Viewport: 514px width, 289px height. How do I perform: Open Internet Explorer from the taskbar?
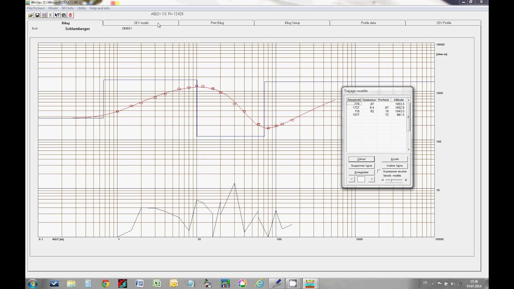point(259,284)
